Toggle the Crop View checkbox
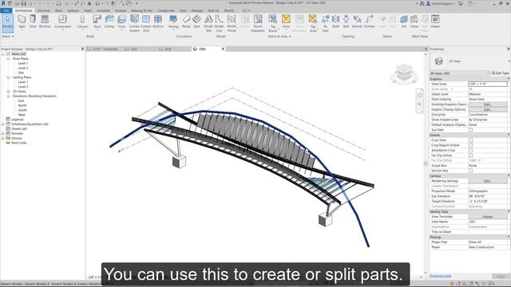 pyautogui.click(x=470, y=140)
